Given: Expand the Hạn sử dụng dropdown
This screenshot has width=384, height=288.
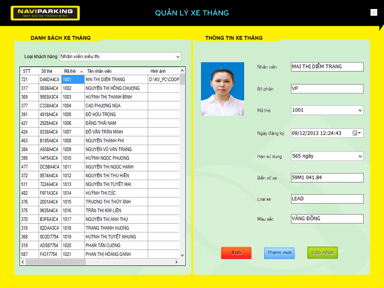Looking at the screenshot, I should coord(360,156).
